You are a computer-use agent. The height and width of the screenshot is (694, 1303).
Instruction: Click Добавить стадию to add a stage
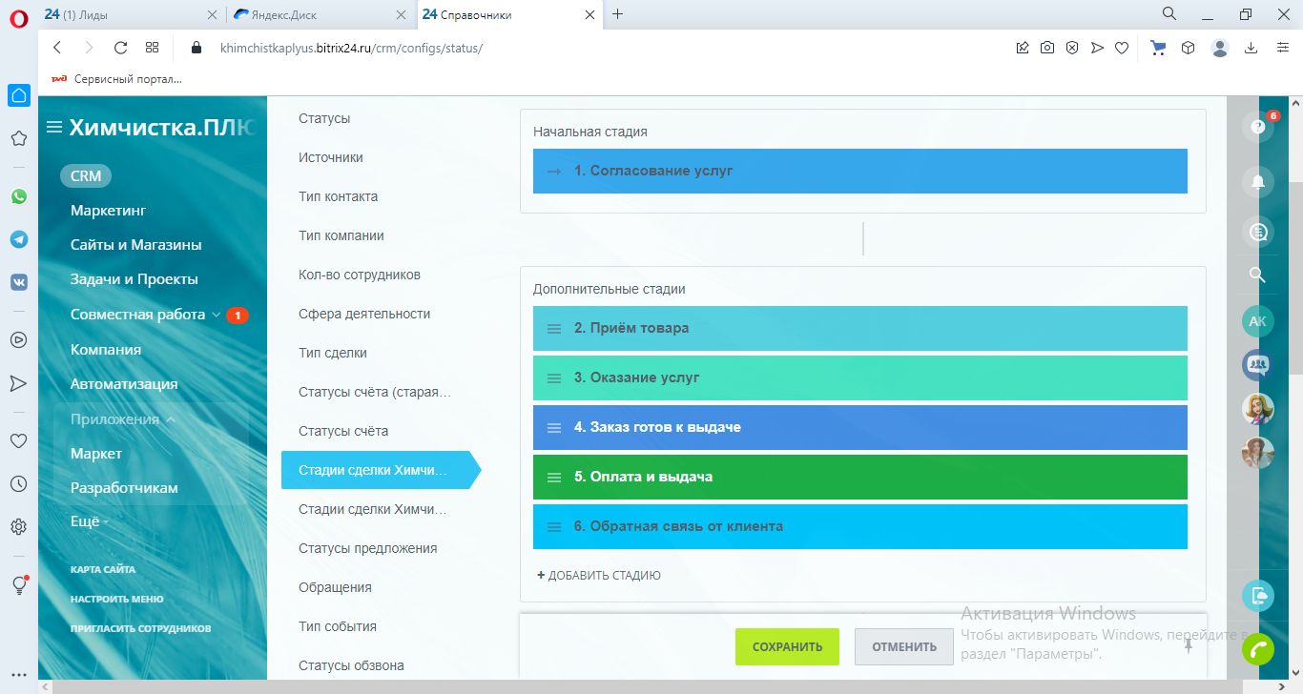(x=599, y=576)
